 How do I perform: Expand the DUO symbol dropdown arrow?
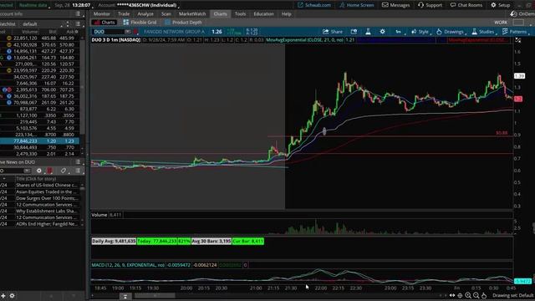[x=127, y=32]
